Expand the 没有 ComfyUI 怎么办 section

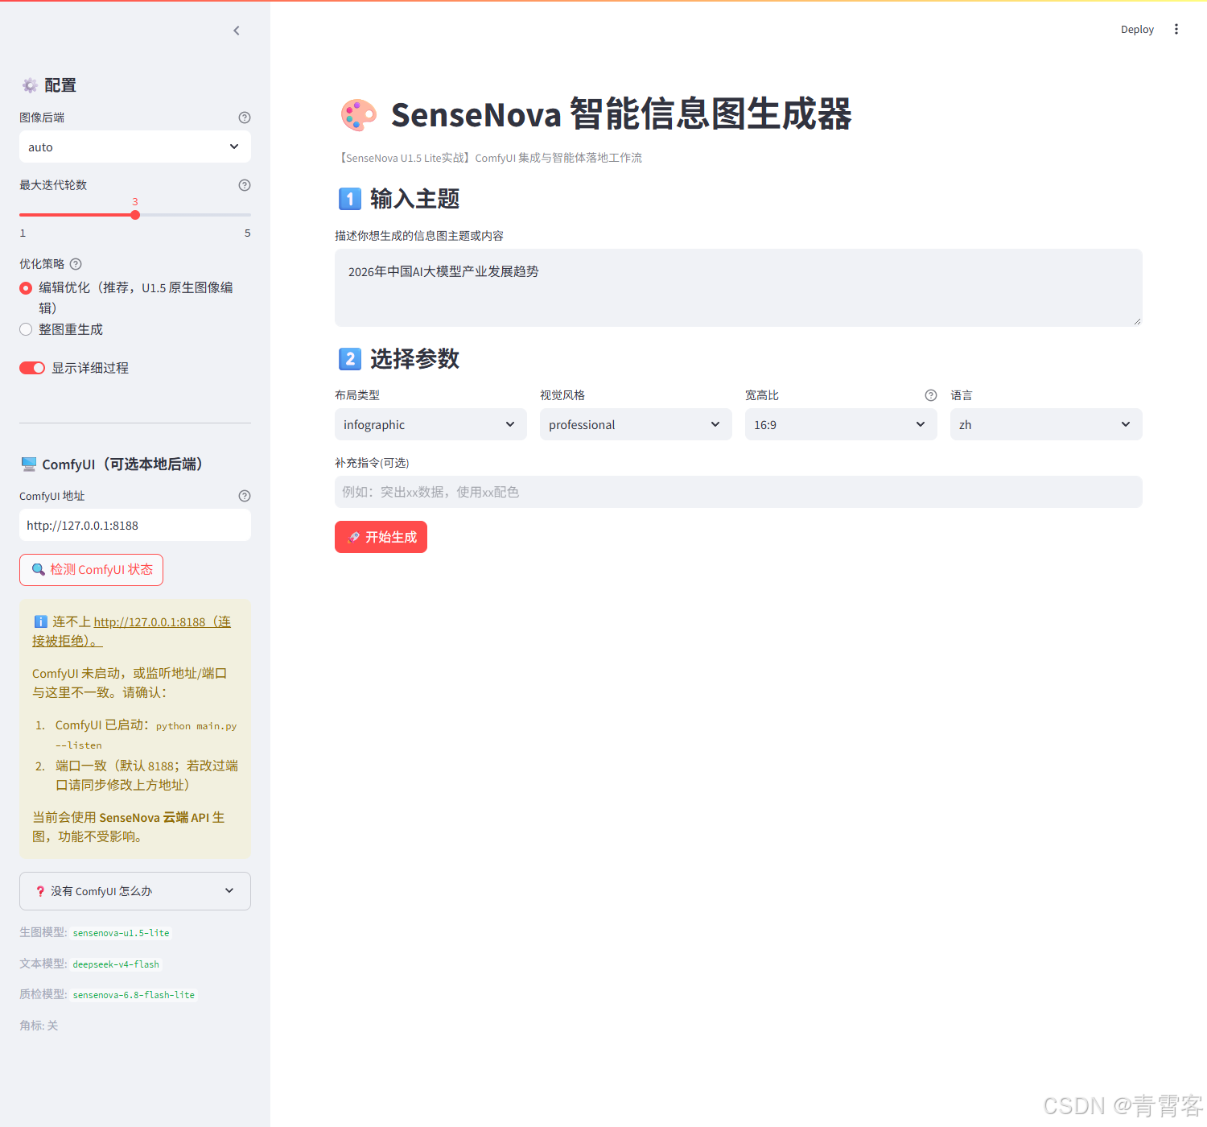point(135,891)
